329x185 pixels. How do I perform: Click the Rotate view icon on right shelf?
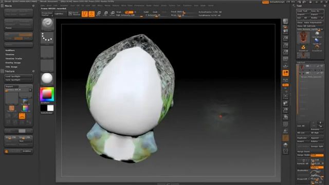[285, 117]
